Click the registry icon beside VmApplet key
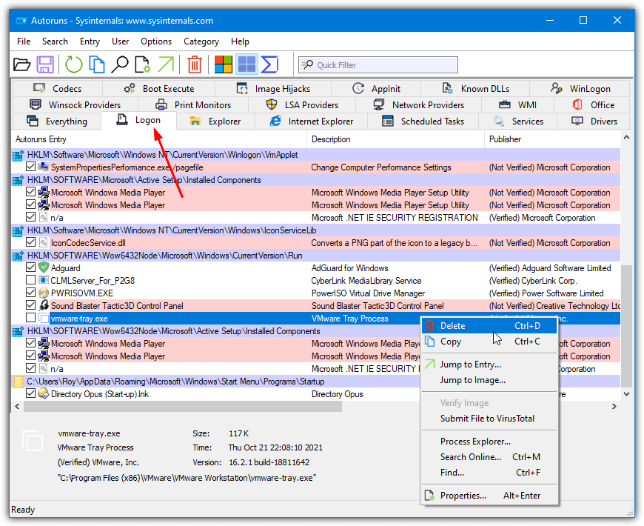644x526 pixels. pos(18,156)
